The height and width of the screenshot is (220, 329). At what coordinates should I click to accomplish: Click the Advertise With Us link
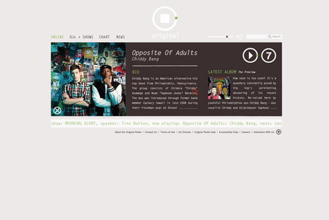(264, 132)
